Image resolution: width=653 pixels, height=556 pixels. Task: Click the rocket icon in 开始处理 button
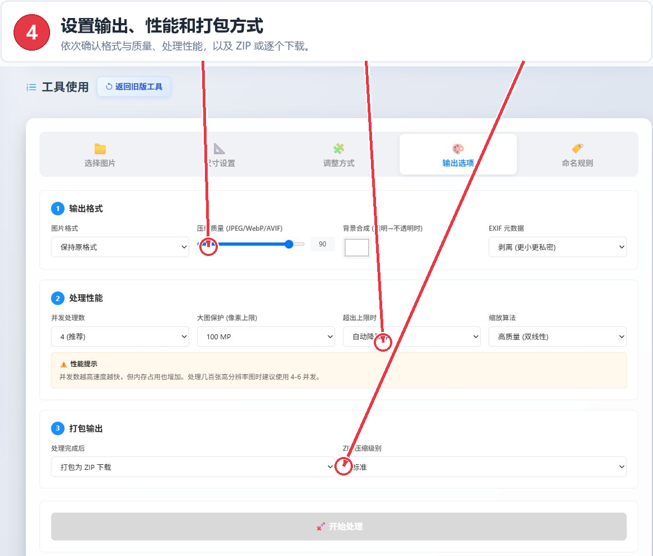click(321, 527)
